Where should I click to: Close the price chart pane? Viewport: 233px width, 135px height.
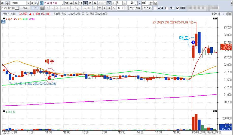(216, 19)
